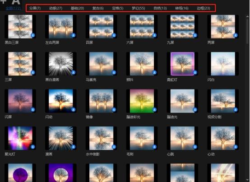Viewport: 250px width, 182px height.
Task: Click download icon on 黑白漫画 effect
Action: point(74,72)
